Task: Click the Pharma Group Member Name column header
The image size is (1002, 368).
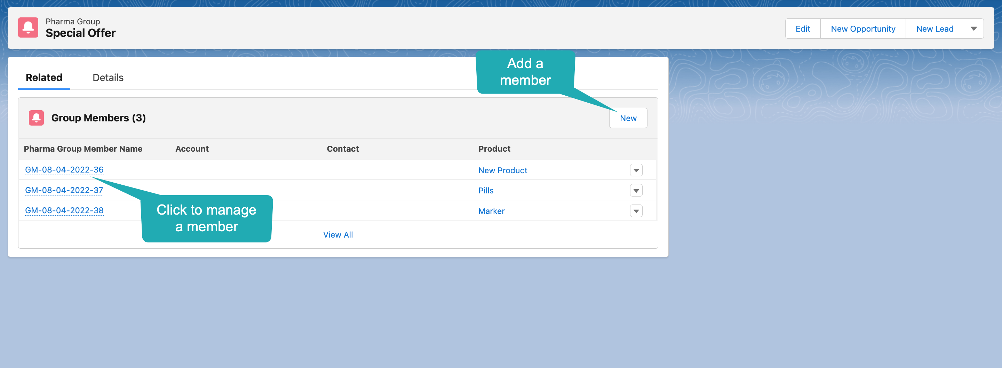Action: pyautogui.click(x=83, y=149)
